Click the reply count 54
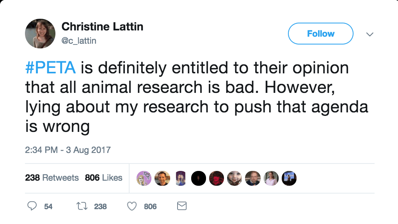Viewport: 398px width, 224px height. pos(48,206)
